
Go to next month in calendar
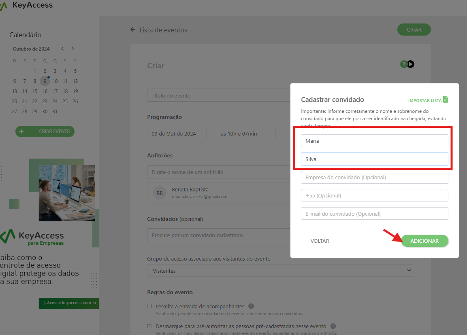click(73, 49)
